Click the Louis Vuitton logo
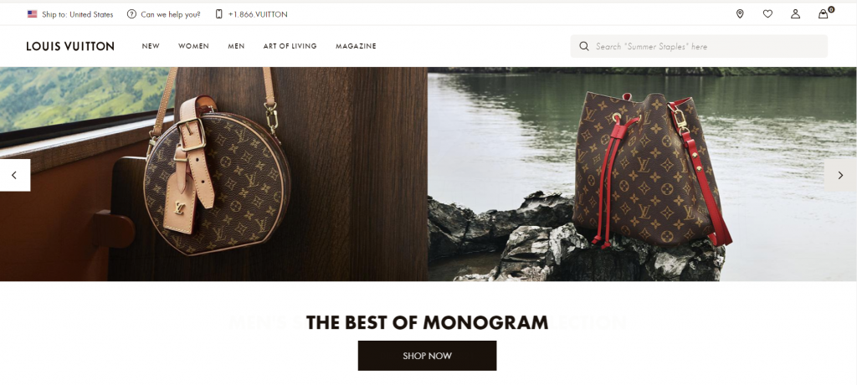The height and width of the screenshot is (385, 857). click(70, 47)
